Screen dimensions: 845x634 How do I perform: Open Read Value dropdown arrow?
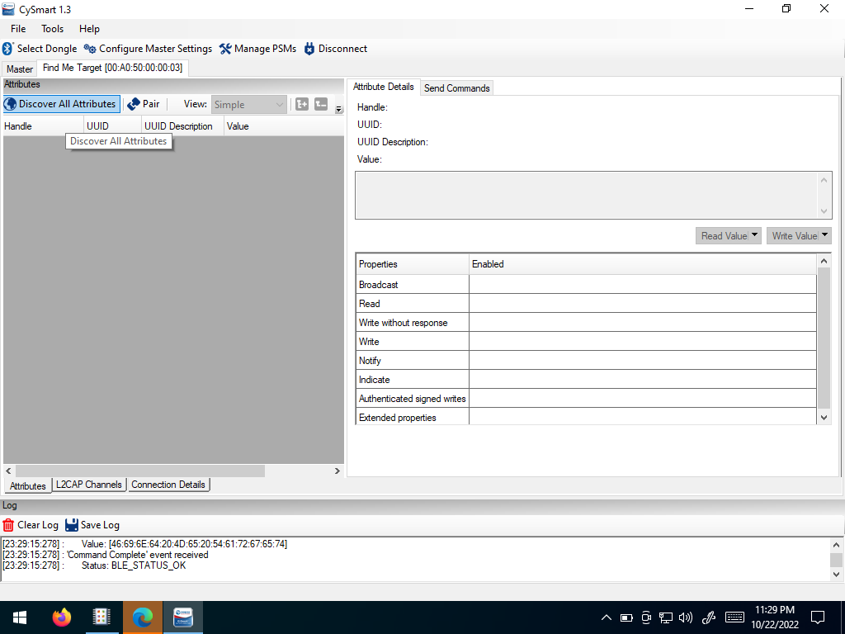coord(754,235)
